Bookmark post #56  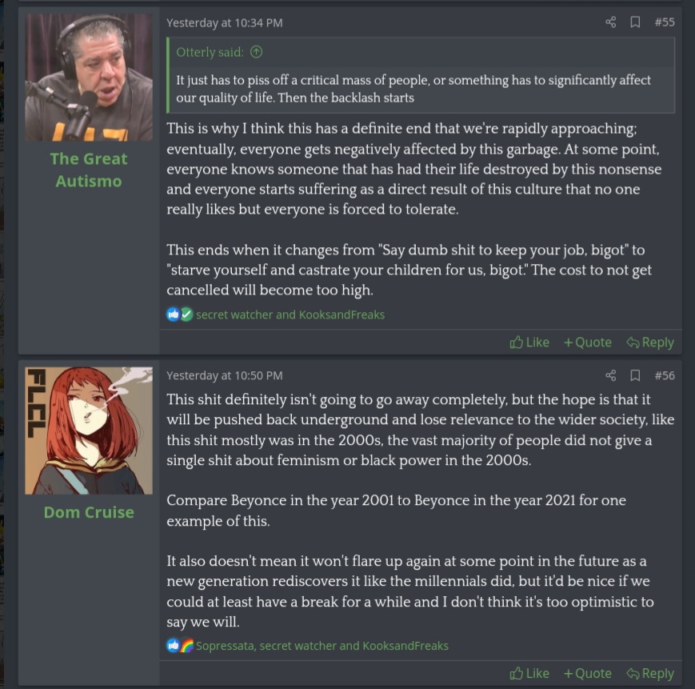(x=635, y=375)
